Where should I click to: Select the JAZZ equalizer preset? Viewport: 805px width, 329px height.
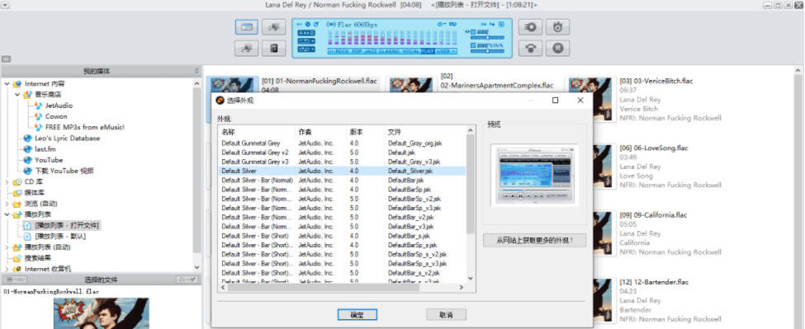tap(371, 51)
